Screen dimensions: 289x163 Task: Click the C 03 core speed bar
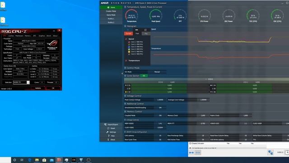coord(170,92)
